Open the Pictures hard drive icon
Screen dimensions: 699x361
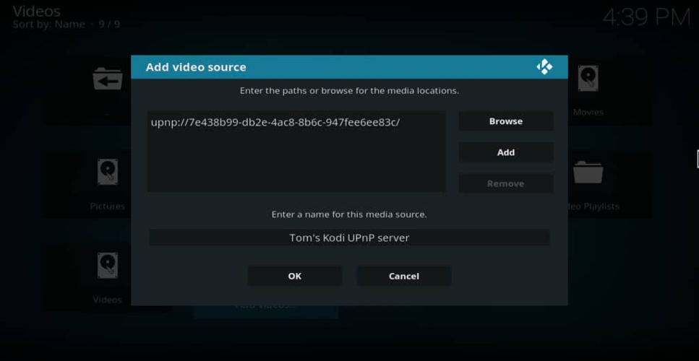tap(107, 173)
